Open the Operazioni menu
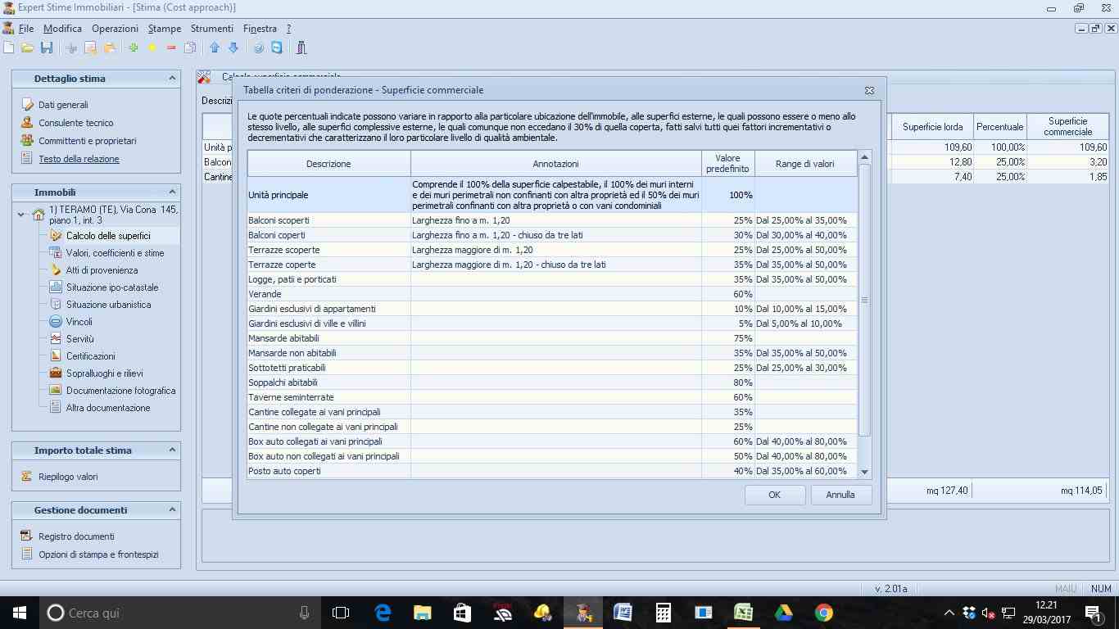This screenshot has width=1119, height=629. tap(115, 29)
